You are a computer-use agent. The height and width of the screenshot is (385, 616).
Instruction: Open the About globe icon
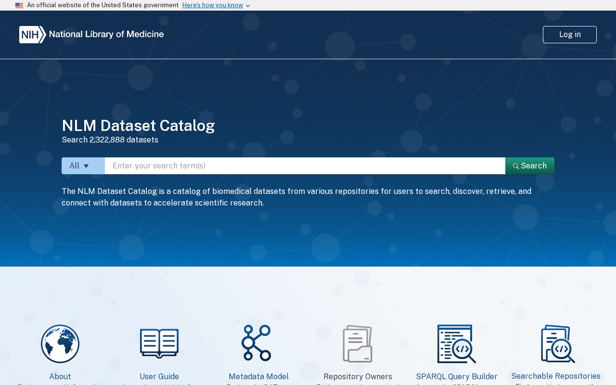tap(60, 344)
